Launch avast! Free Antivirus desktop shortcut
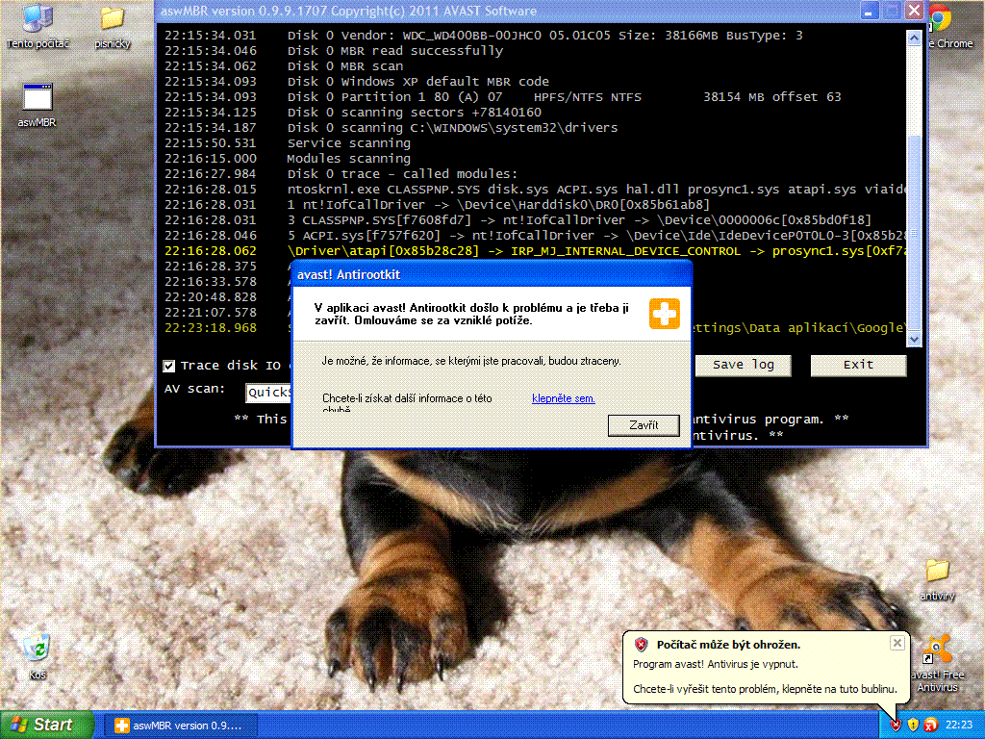Screen dimensions: 985x739 point(937,664)
